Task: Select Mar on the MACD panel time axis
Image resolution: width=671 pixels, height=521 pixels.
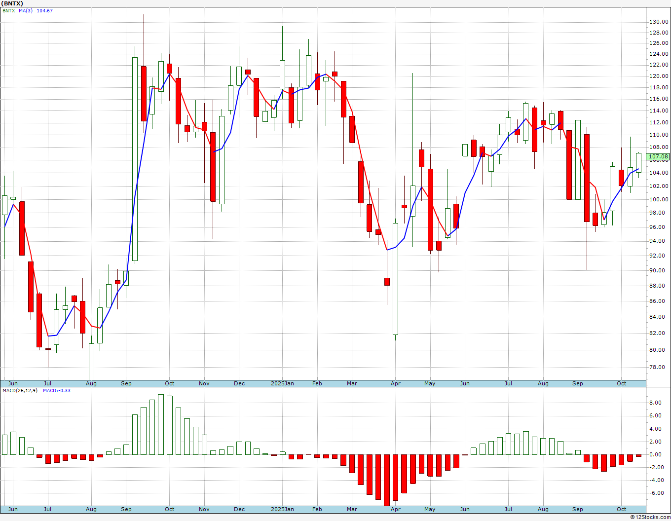Action: tap(352, 509)
